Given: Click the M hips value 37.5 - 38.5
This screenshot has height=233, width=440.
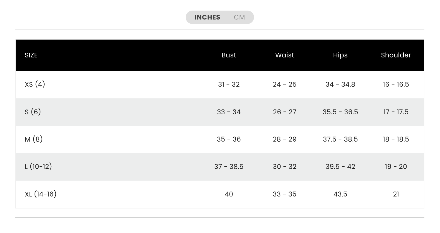Looking at the screenshot, I should coord(340,139).
